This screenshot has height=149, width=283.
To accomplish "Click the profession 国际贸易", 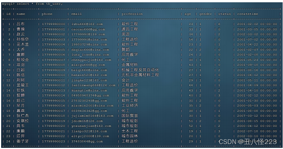I will pos(130,116).
